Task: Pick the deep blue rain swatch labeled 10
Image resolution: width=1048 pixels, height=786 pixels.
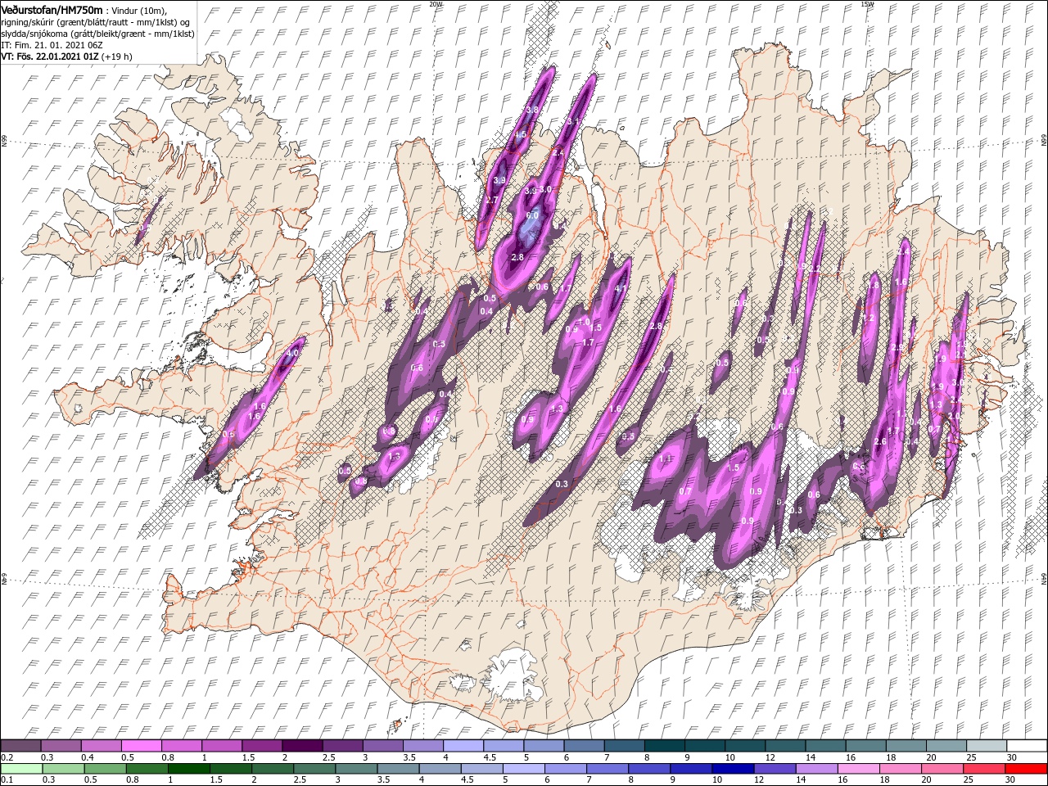Action: point(733,769)
